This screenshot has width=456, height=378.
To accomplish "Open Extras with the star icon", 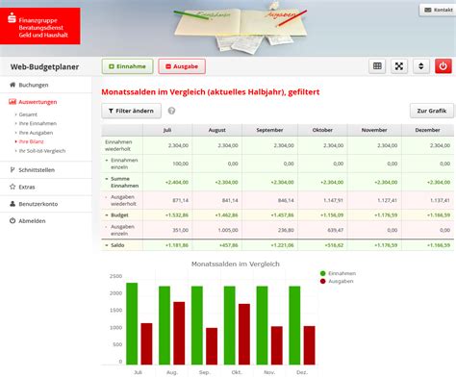I will [x=22, y=187].
